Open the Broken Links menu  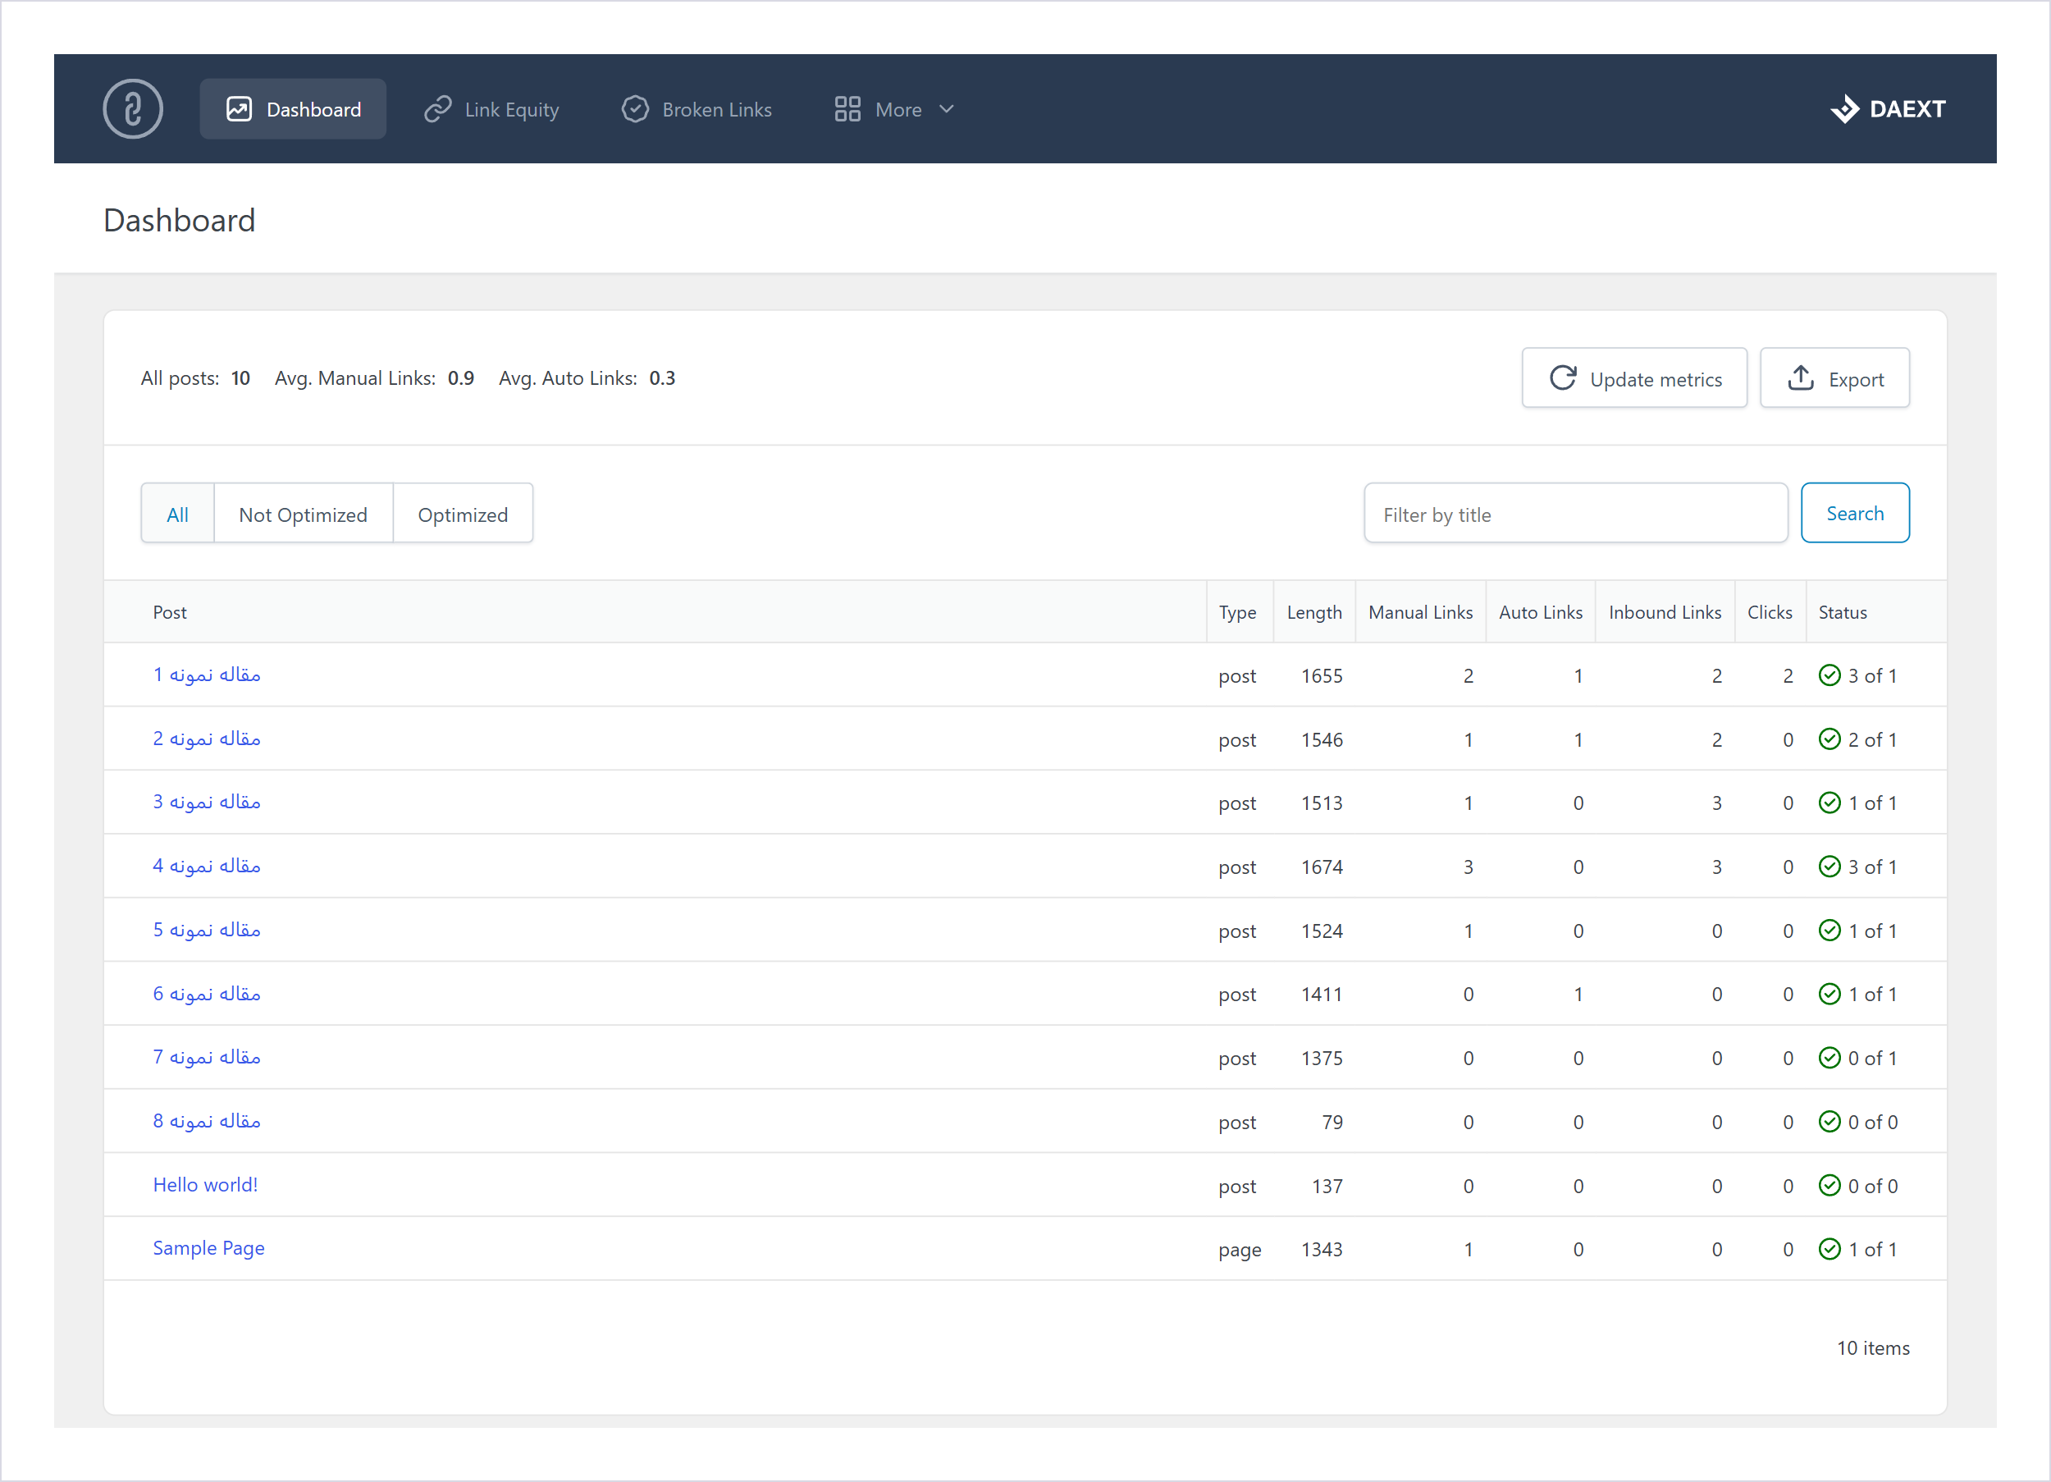pos(697,109)
